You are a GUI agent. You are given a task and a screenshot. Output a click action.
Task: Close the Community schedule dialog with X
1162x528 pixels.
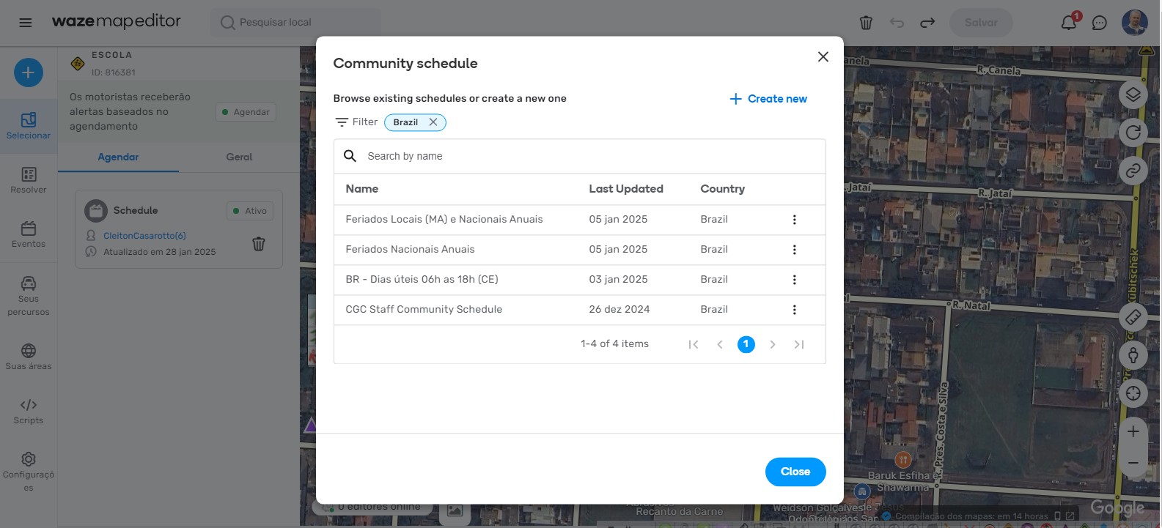click(x=823, y=57)
